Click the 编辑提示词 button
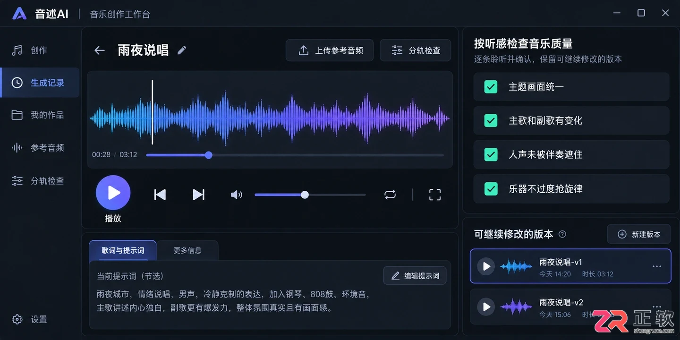680x340 pixels. [415, 276]
